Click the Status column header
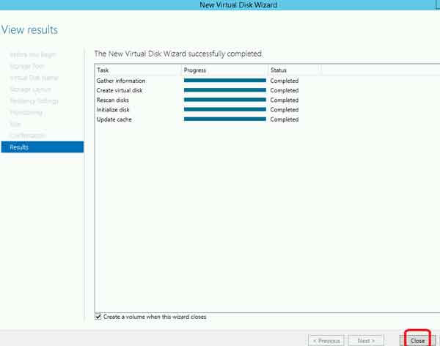440x346 pixels. point(294,70)
